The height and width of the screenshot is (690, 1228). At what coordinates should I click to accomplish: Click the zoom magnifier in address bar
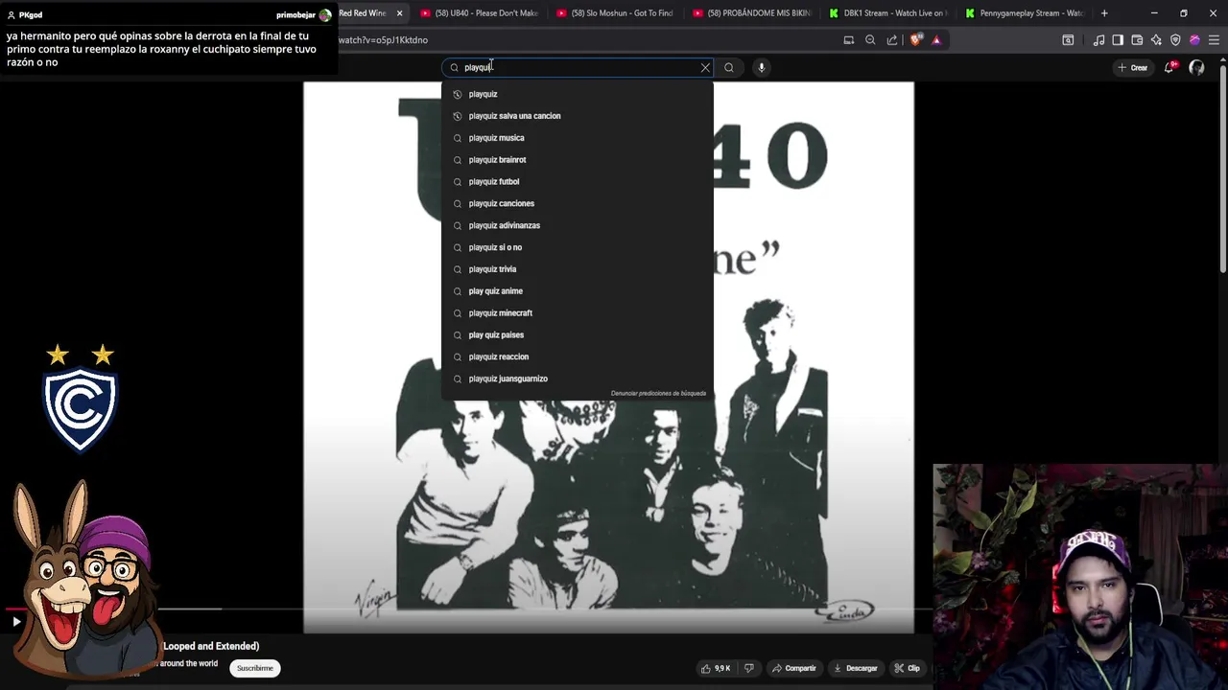tap(870, 40)
